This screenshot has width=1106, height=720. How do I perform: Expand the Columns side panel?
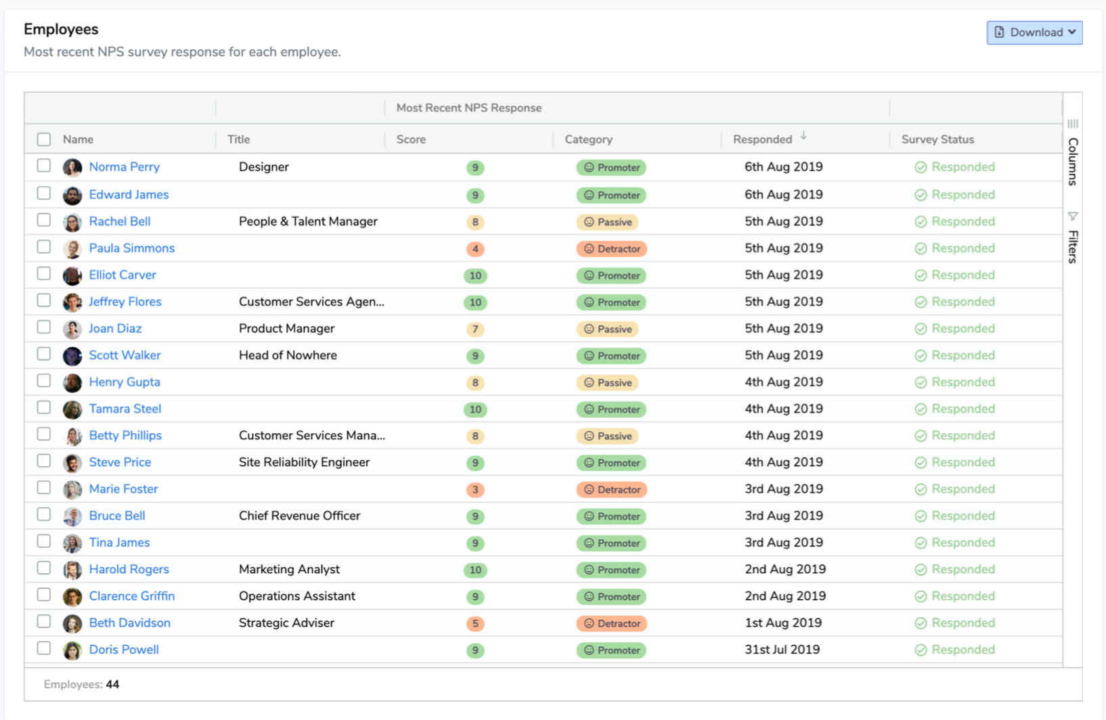click(x=1073, y=161)
